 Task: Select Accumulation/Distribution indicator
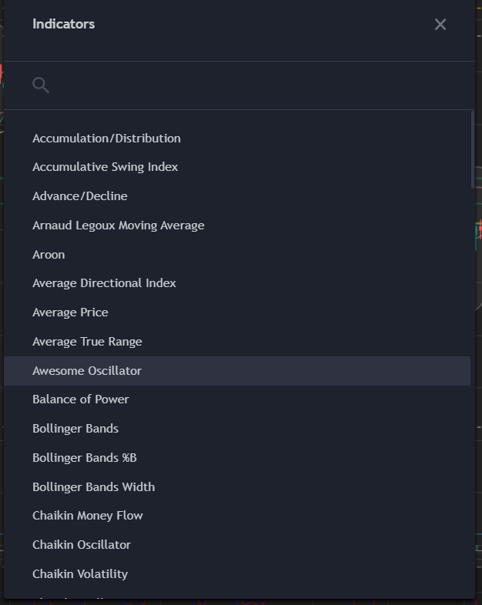click(237, 138)
